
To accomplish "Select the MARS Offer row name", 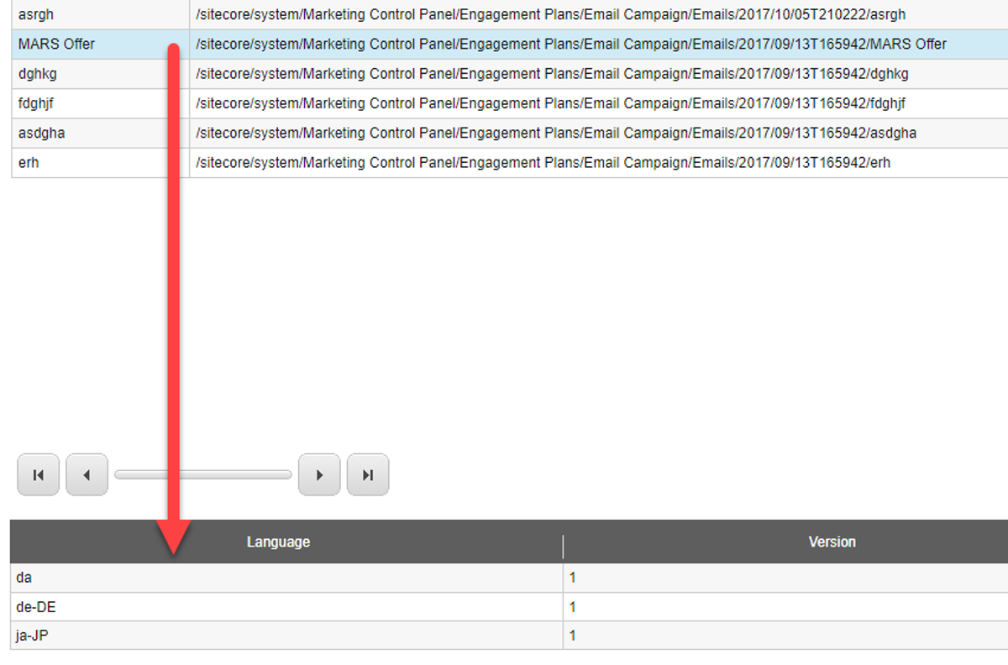I will (x=56, y=44).
